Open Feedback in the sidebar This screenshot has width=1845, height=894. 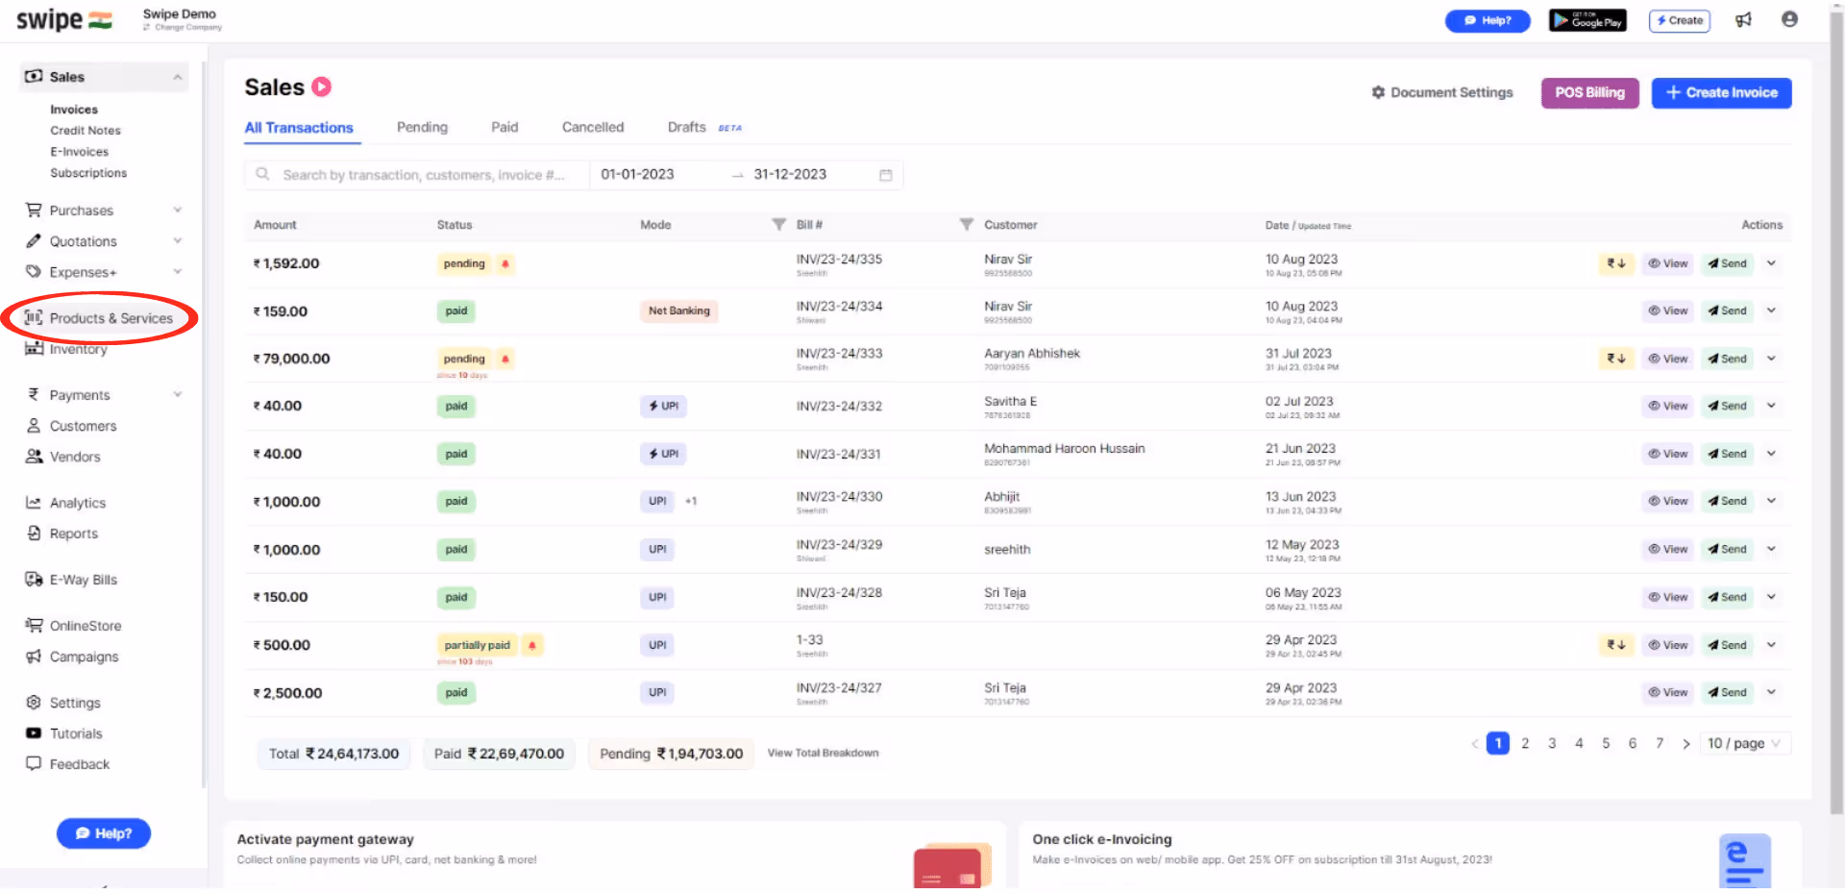(67, 764)
